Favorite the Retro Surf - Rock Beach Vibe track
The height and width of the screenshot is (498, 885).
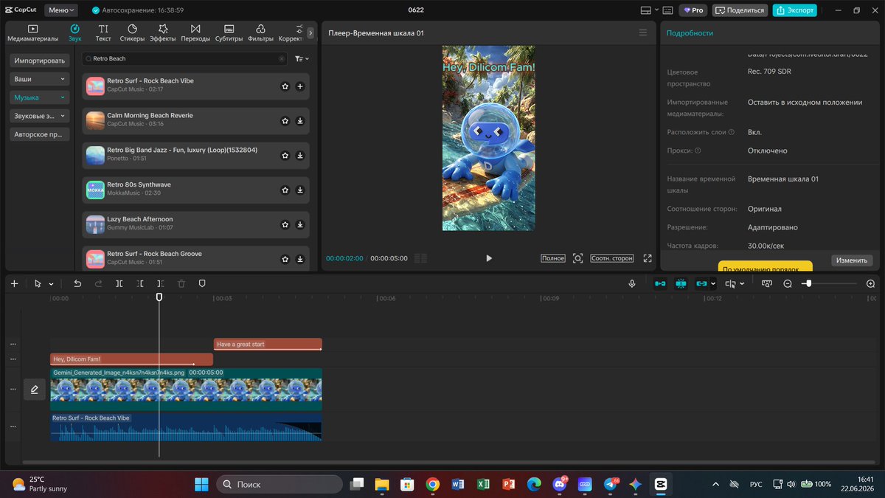click(x=285, y=86)
